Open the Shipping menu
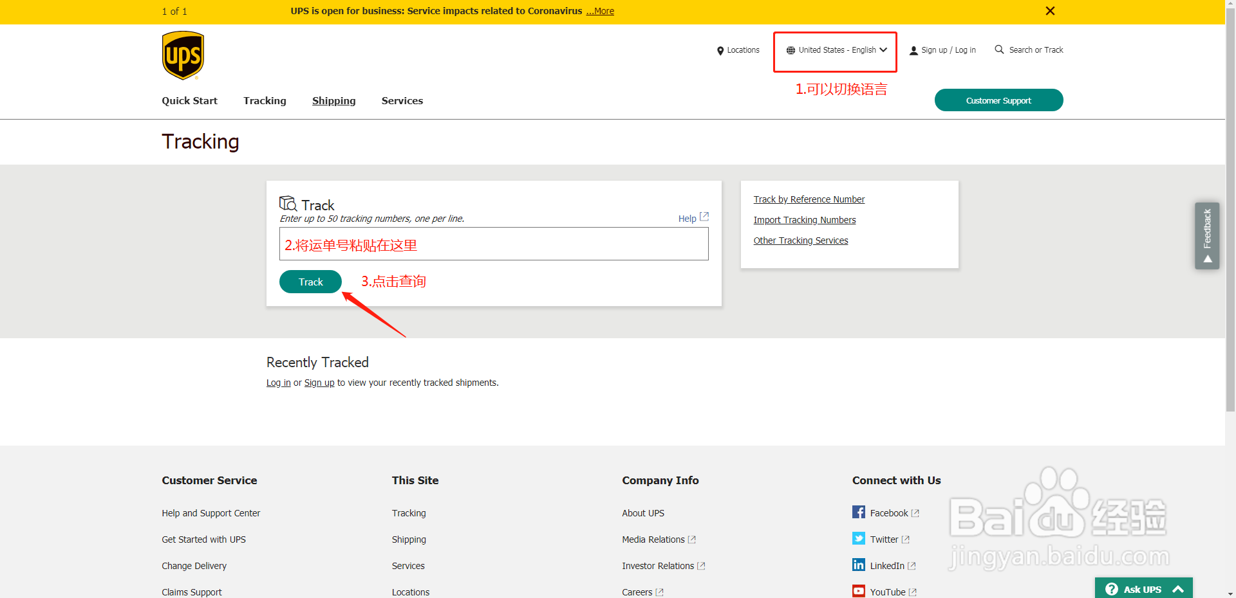The height and width of the screenshot is (598, 1236). click(333, 101)
